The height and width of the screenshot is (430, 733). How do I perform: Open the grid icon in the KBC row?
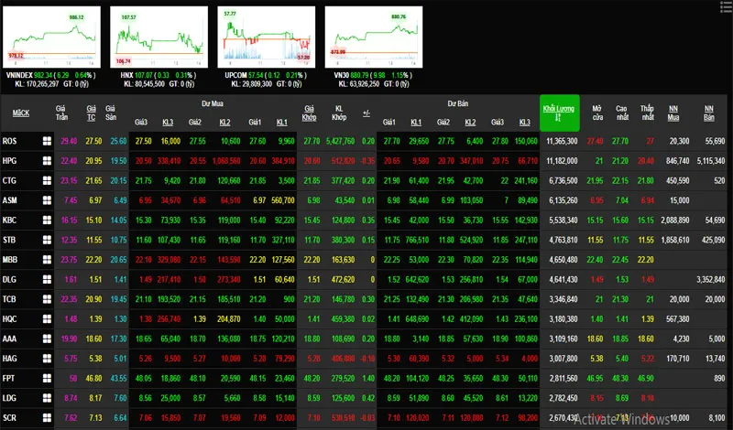pos(47,220)
